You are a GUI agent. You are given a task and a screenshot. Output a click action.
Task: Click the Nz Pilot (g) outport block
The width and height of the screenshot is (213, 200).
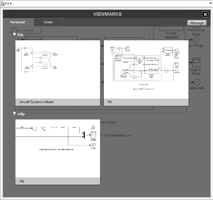[195, 40]
